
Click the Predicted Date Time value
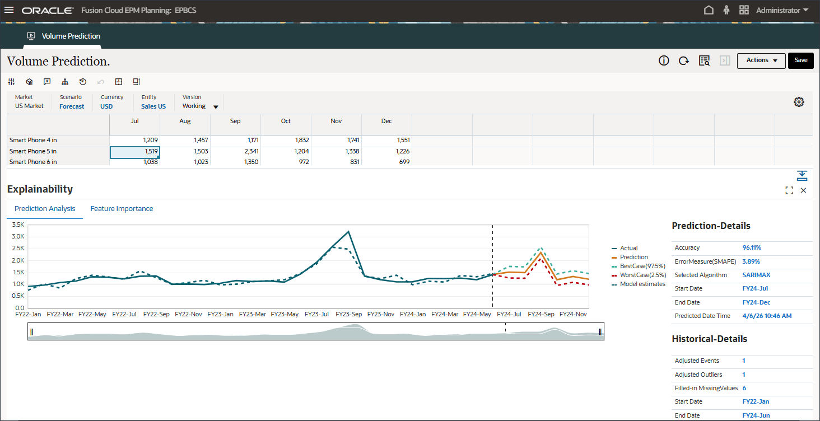tap(767, 316)
